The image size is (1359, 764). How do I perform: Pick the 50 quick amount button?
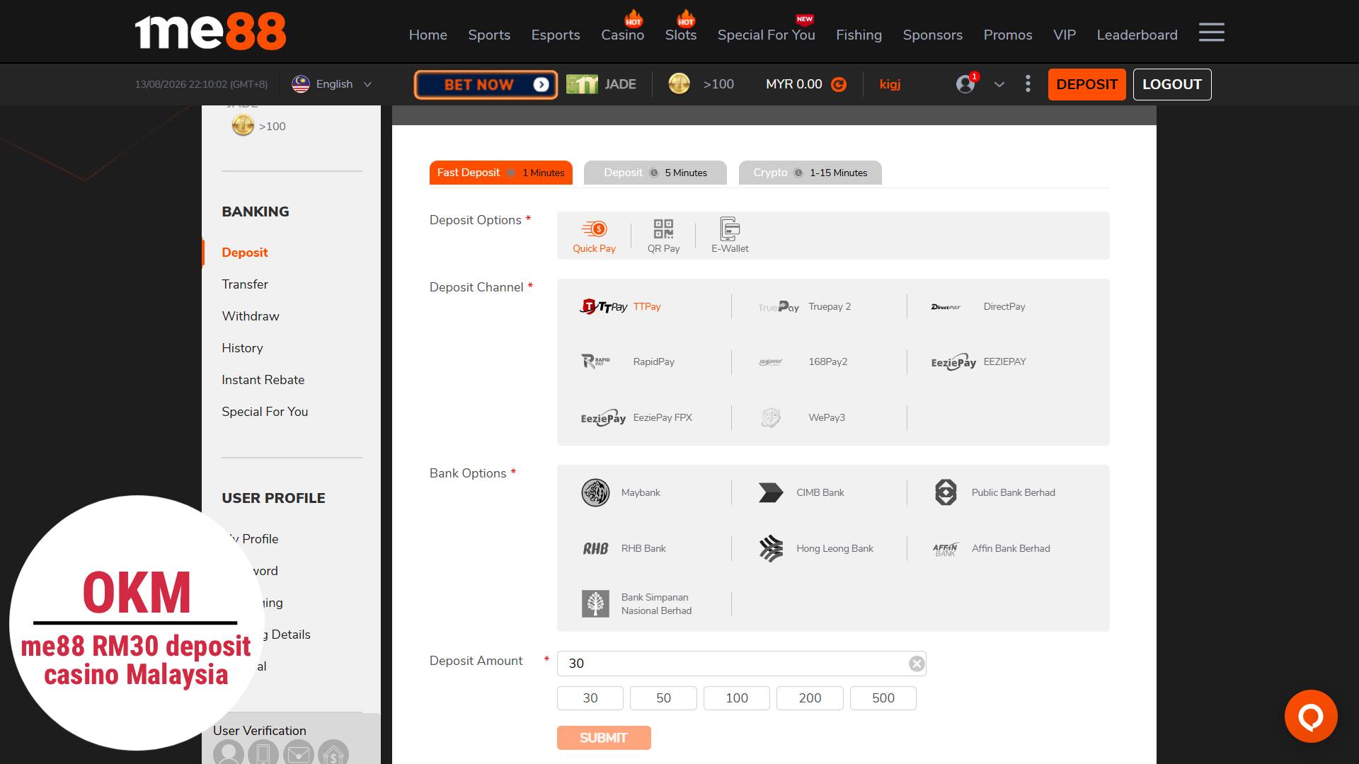663,698
